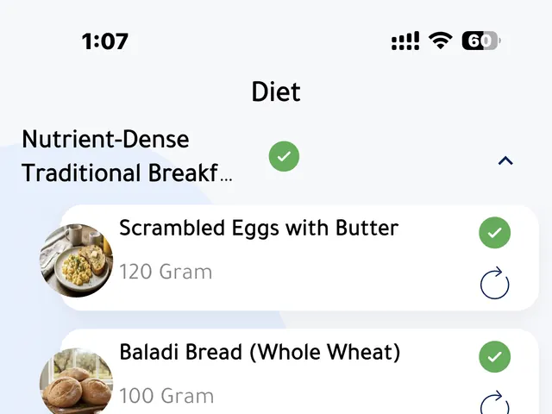Uncheck the Scrambled Eggs with Butter checkmark
Viewport: 552px width, 414px height.
(494, 233)
